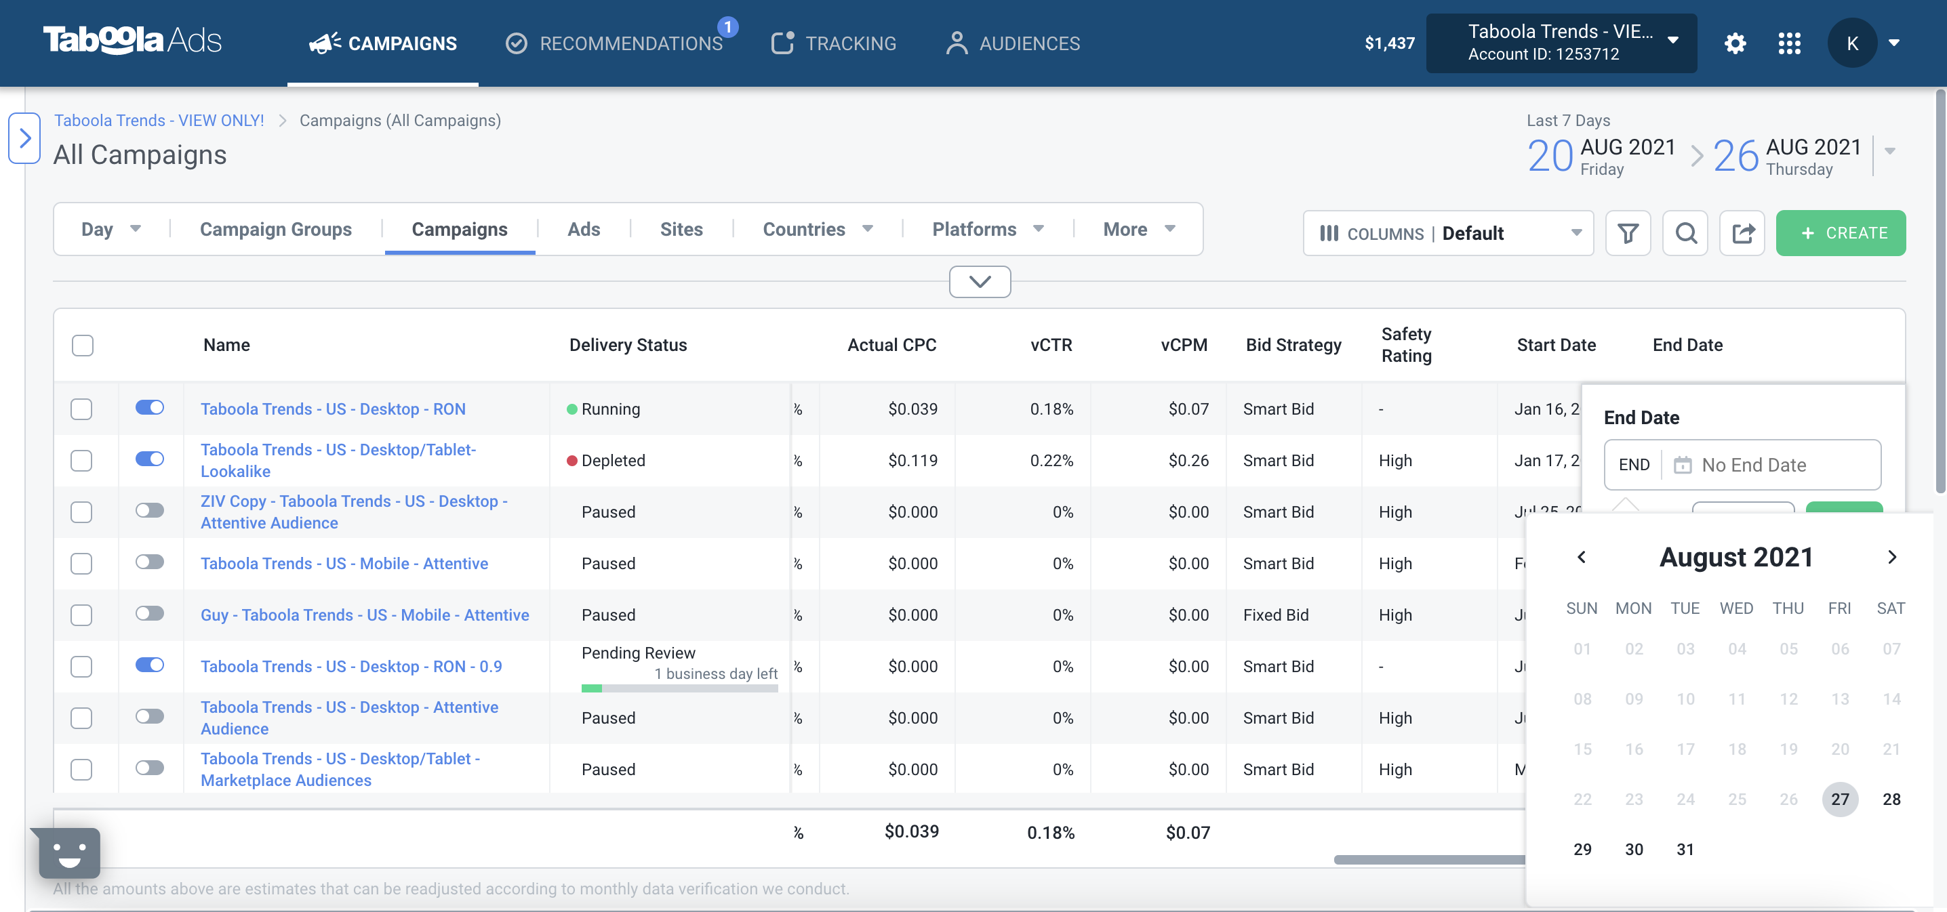Click the K user avatar

[x=1852, y=43]
